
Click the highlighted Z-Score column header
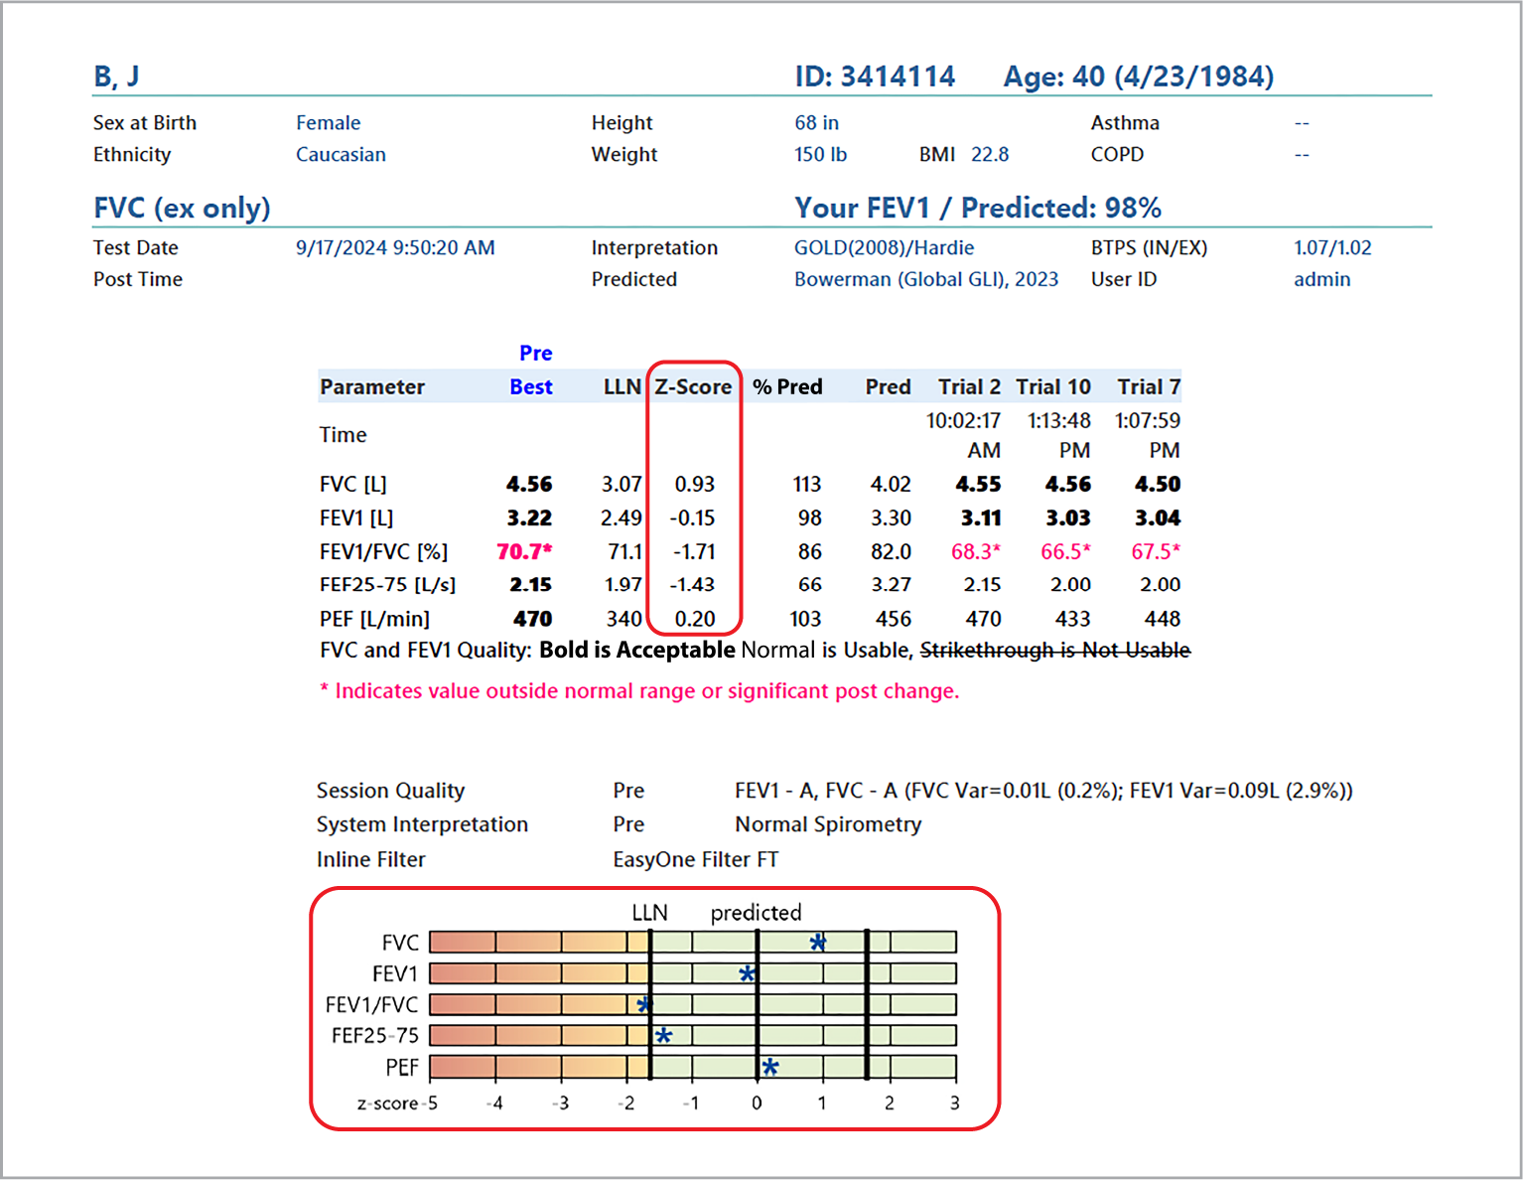[692, 386]
